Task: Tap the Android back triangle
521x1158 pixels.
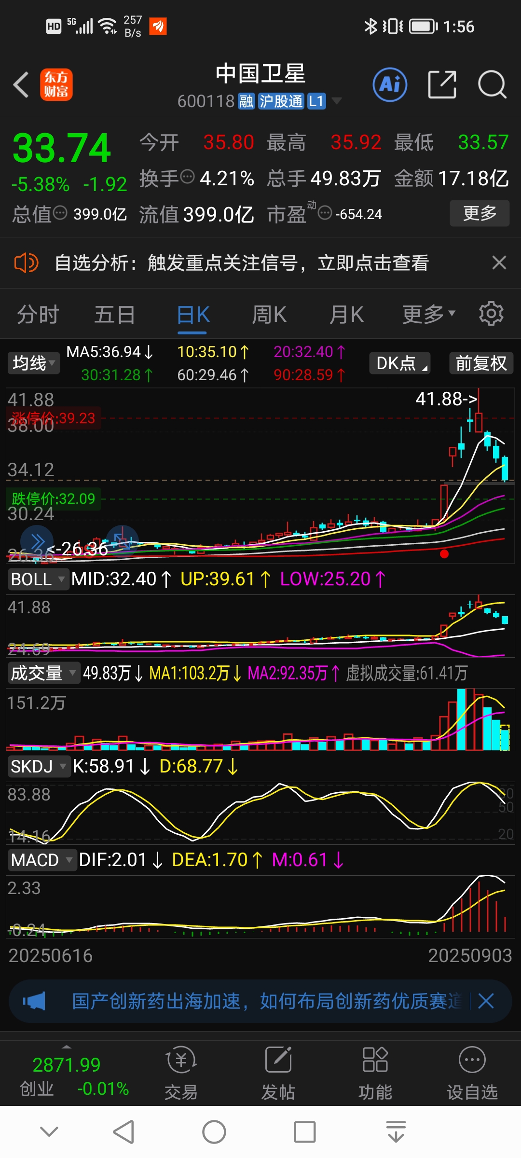Action: tap(123, 1131)
